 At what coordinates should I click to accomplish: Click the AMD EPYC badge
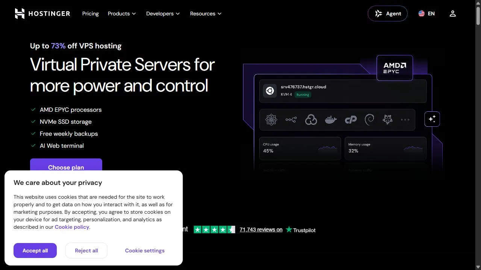(395, 68)
